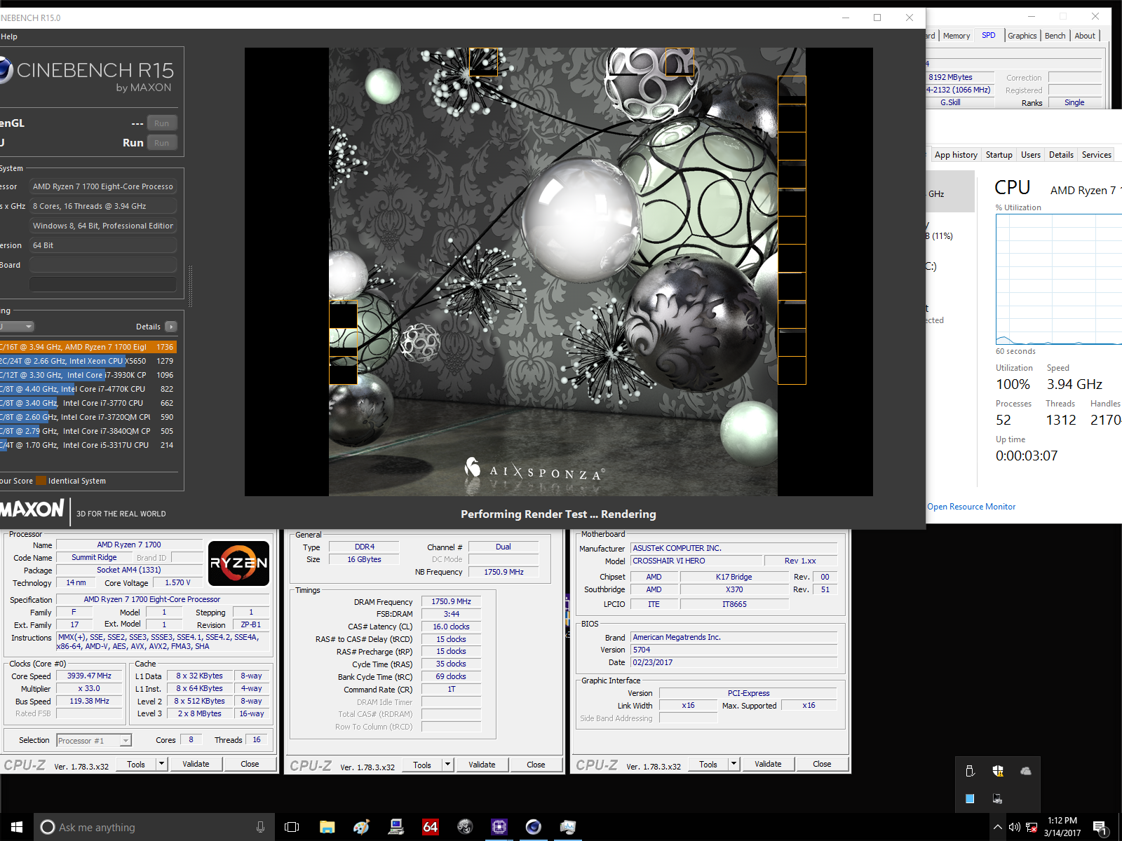Open the Processor #1 selection dropdown

click(x=94, y=741)
